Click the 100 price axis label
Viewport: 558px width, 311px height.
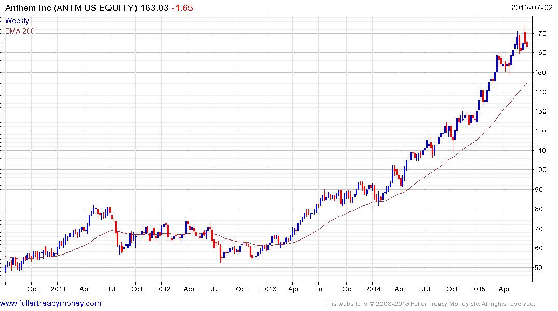pyautogui.click(x=540, y=170)
